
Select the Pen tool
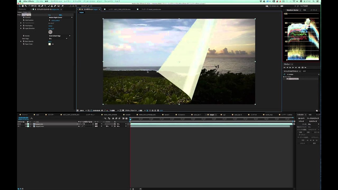[x=42, y=6]
